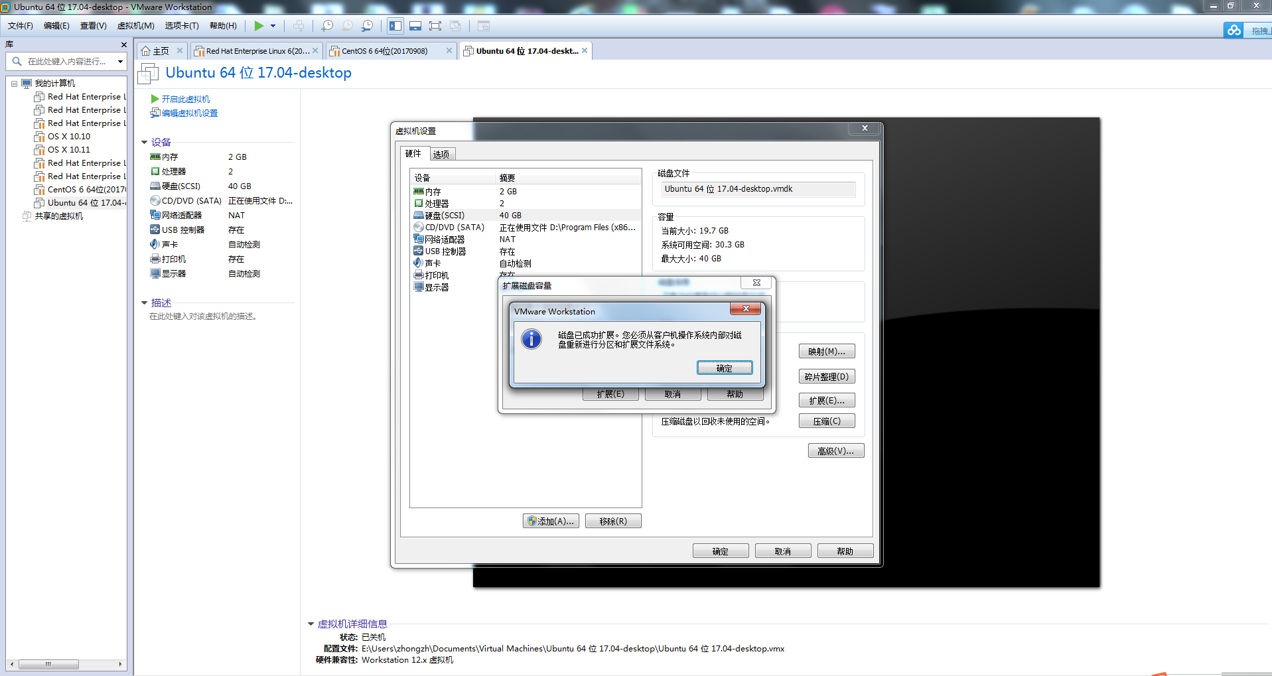This screenshot has height=676, width=1272.
Task: Click the magnifier icon in library search
Action: [17, 61]
